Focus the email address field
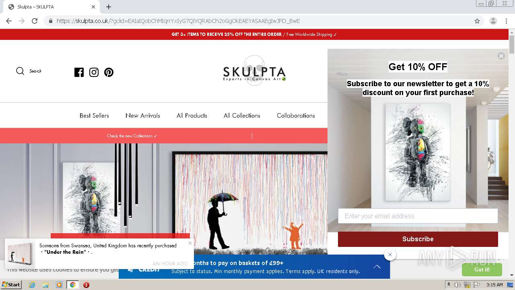Screen dimensions: 515x290 (x=418, y=216)
